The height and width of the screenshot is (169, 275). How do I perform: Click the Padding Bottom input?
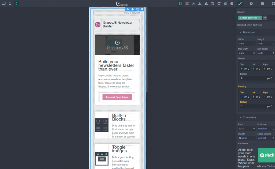pyautogui.click(x=253, y=106)
